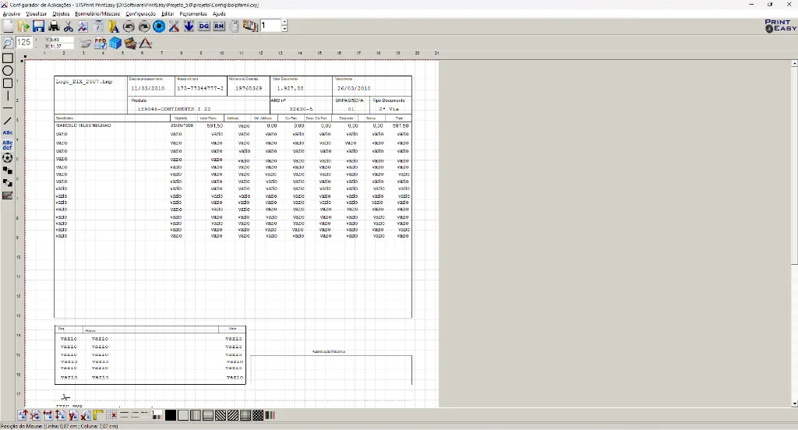The width and height of the screenshot is (798, 430).
Task: Open the Ajuda menu
Action: [219, 14]
